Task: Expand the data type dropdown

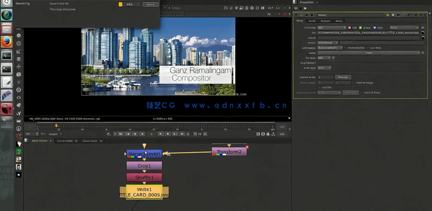Action: point(324,68)
